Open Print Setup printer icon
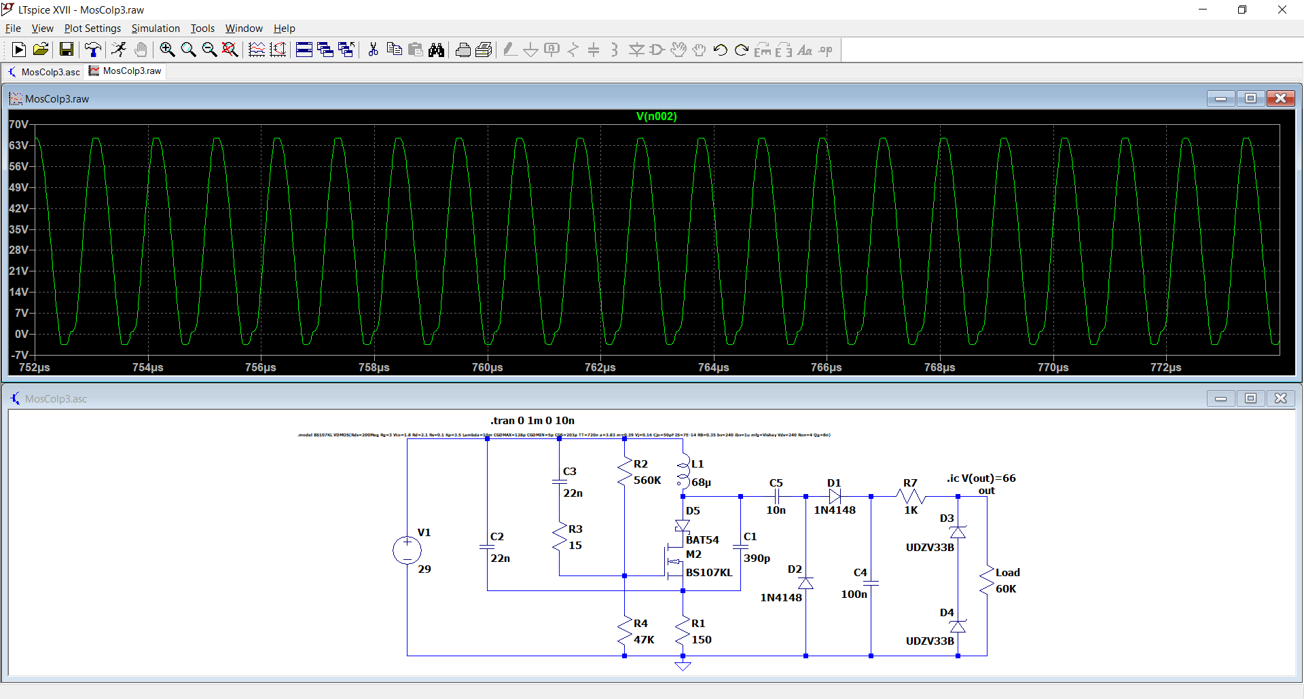Viewport: 1304px width, 699px height. coord(463,50)
